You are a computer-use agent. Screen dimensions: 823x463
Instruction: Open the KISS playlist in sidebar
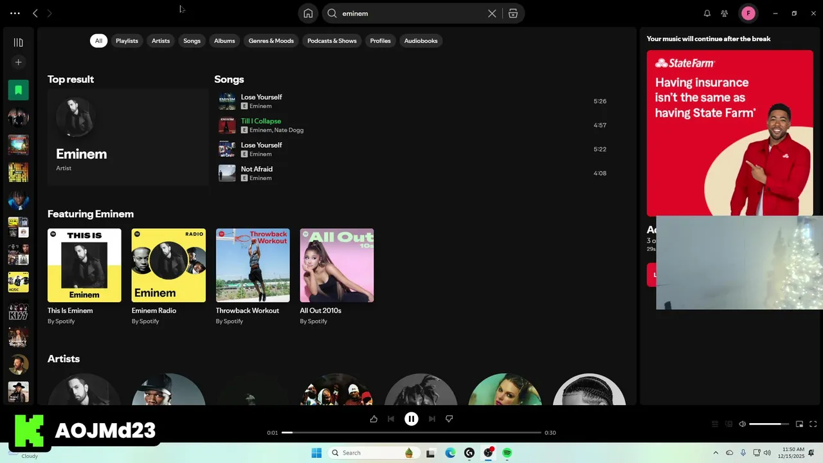click(18, 311)
